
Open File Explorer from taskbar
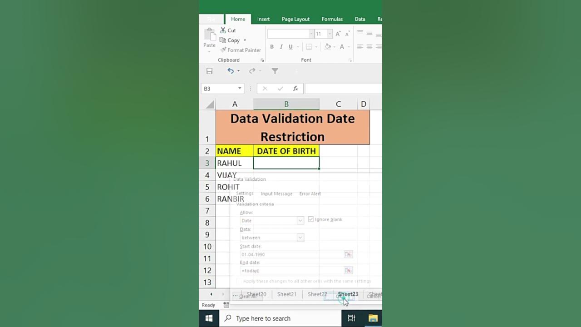[373, 318]
